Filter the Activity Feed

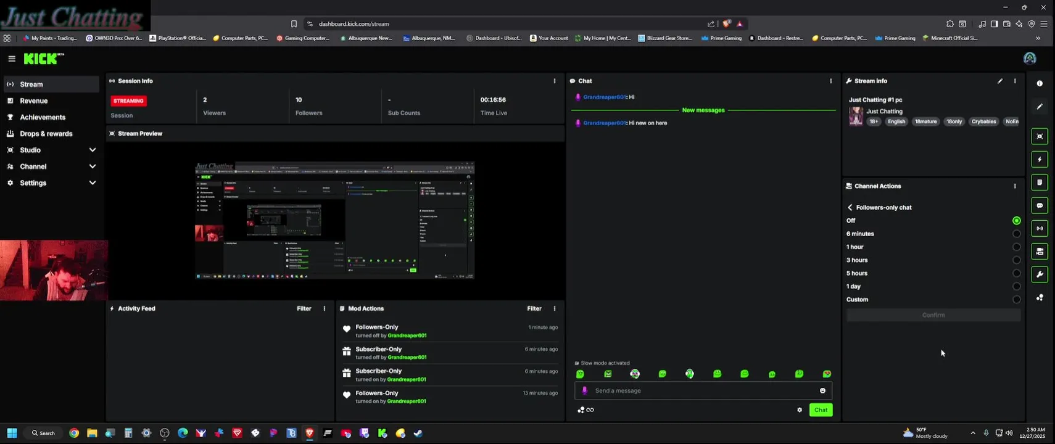304,308
